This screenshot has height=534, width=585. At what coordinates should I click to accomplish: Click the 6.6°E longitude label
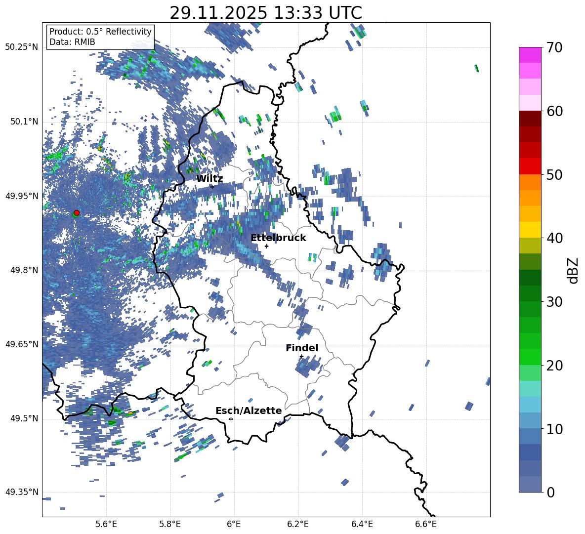coord(426,524)
